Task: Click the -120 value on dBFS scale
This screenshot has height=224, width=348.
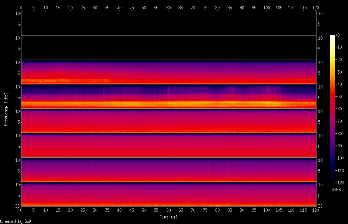Action: (x=339, y=183)
